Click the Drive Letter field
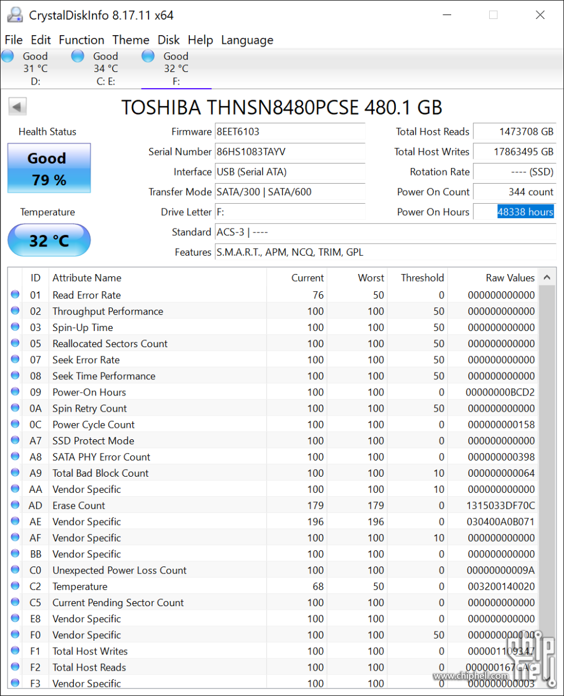The width and height of the screenshot is (564, 696). point(290,212)
